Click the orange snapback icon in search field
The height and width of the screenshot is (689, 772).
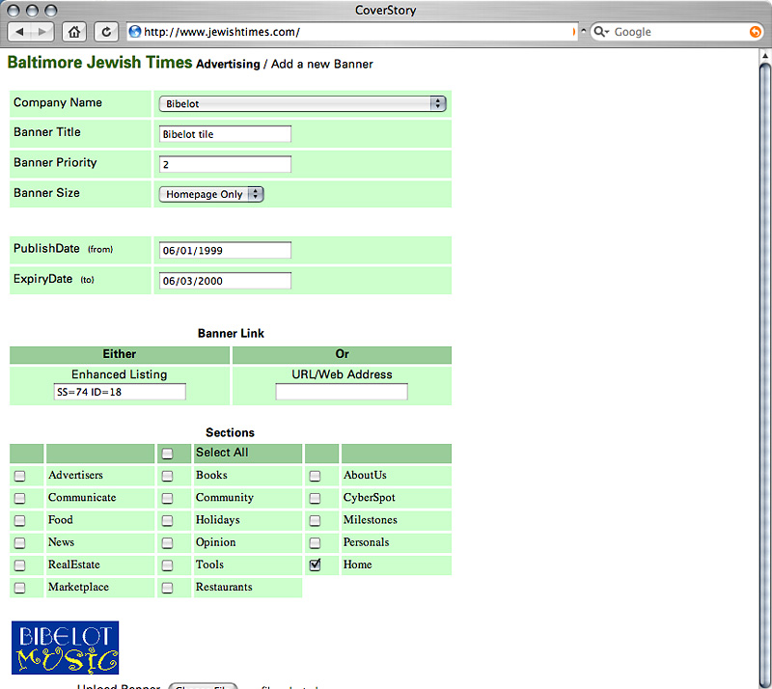[x=755, y=32]
